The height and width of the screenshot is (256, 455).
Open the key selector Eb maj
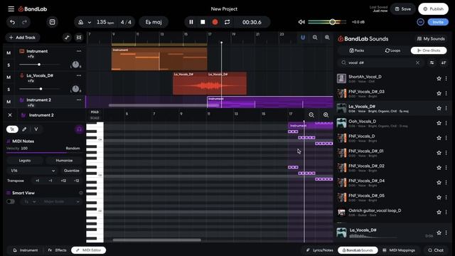tap(154, 22)
